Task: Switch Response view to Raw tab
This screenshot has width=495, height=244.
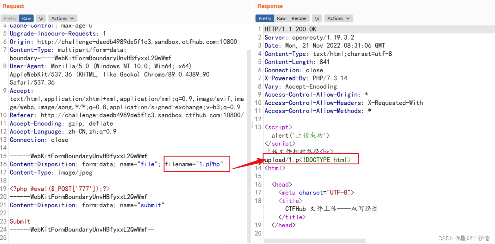Action: (281, 18)
